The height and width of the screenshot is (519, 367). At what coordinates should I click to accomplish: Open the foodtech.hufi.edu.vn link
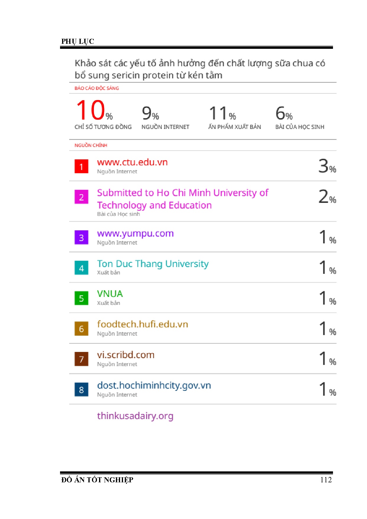click(142, 324)
